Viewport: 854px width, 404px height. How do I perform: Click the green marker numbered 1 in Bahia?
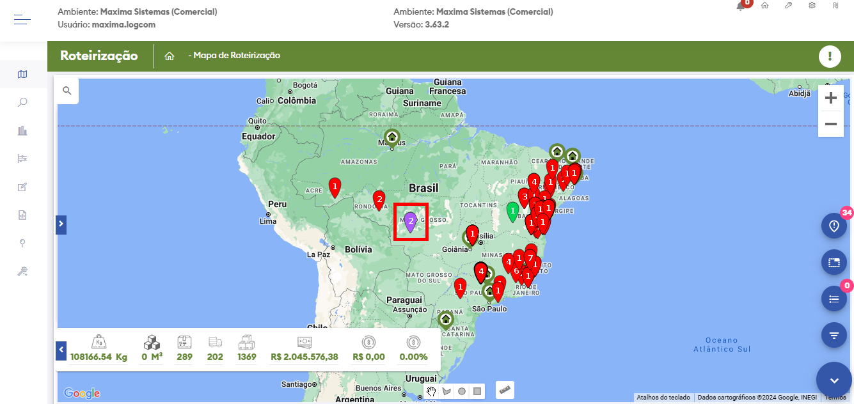512,212
